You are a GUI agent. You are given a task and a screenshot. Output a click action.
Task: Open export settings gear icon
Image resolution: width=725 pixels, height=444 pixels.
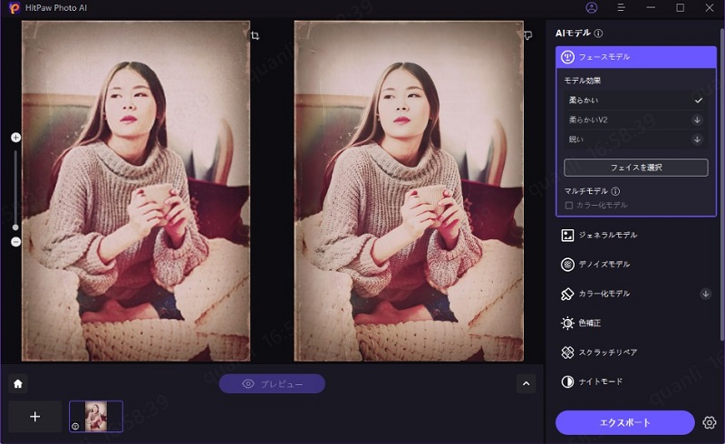[x=710, y=422]
